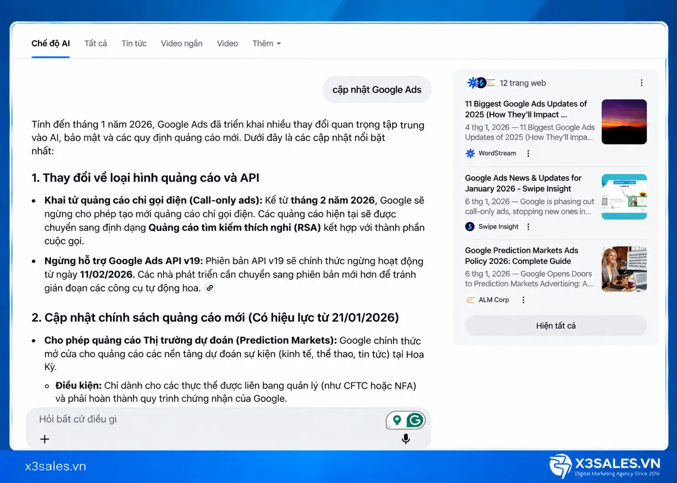
Task: Open more options next to WordStream
Action: 528,153
